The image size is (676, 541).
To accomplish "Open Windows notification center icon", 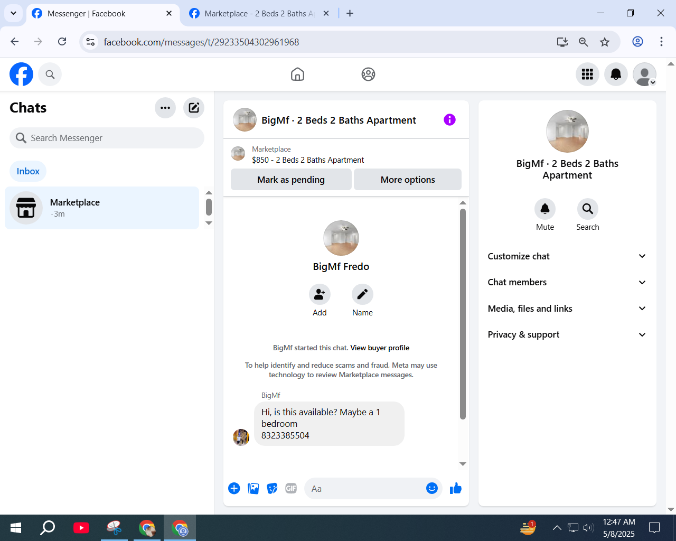I will [x=654, y=527].
